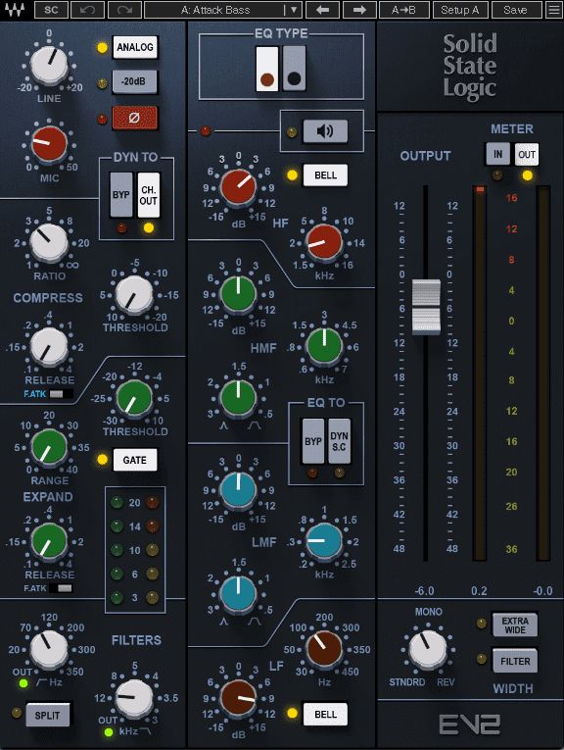Toggle the width FILTER button
564x750 pixels.
point(515,662)
